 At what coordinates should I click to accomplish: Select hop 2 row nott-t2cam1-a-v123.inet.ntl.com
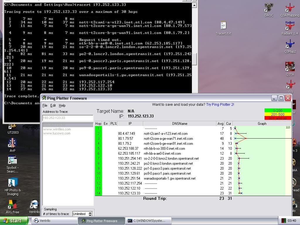[x=193, y=134]
